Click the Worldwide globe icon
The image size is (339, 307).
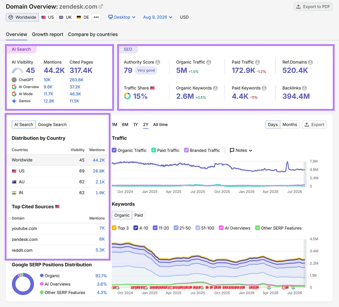[x=11, y=17]
